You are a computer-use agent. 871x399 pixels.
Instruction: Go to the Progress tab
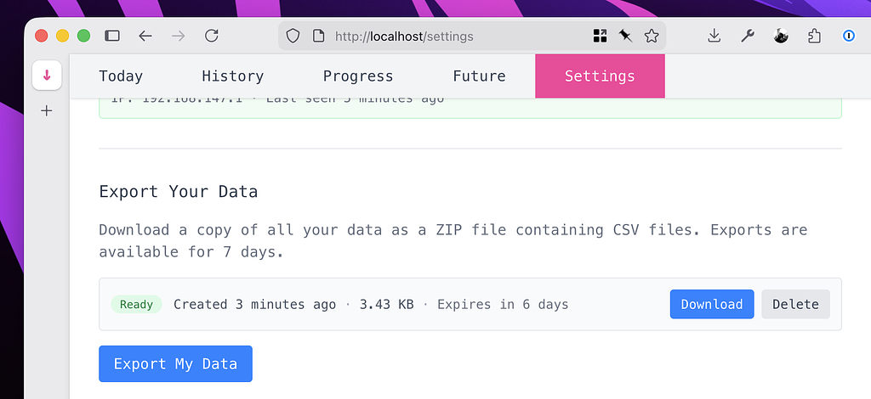(358, 76)
